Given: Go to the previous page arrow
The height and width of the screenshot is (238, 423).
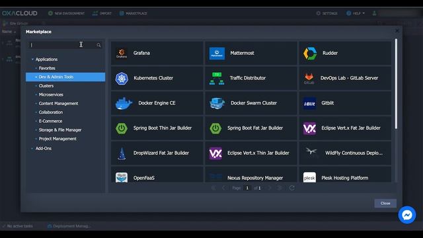Looking at the screenshot, I should point(223,188).
